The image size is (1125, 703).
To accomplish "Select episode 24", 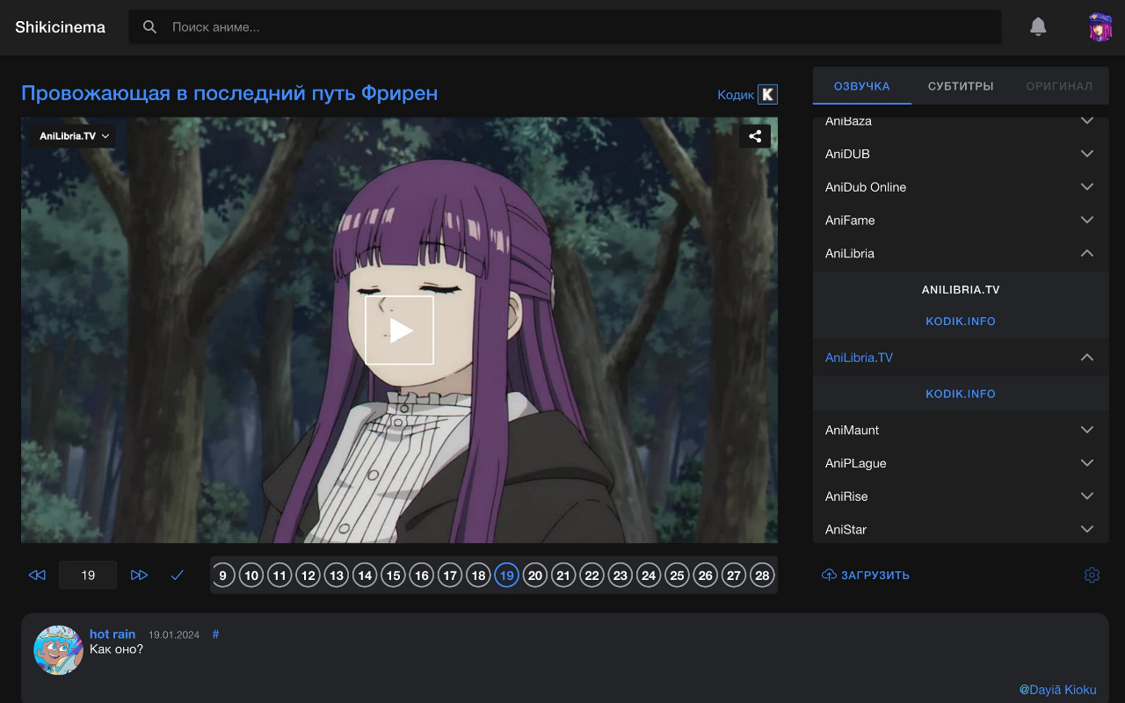I will tap(649, 576).
